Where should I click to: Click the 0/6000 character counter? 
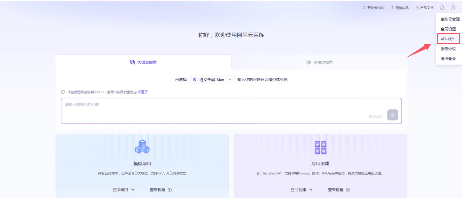[x=375, y=116]
